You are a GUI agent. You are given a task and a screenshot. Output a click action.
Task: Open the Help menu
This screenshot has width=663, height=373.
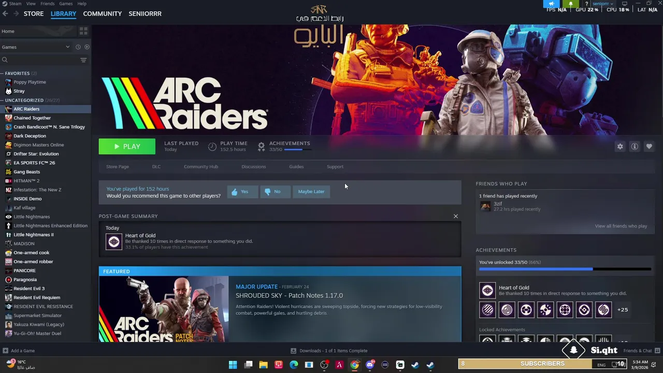pyautogui.click(x=82, y=4)
